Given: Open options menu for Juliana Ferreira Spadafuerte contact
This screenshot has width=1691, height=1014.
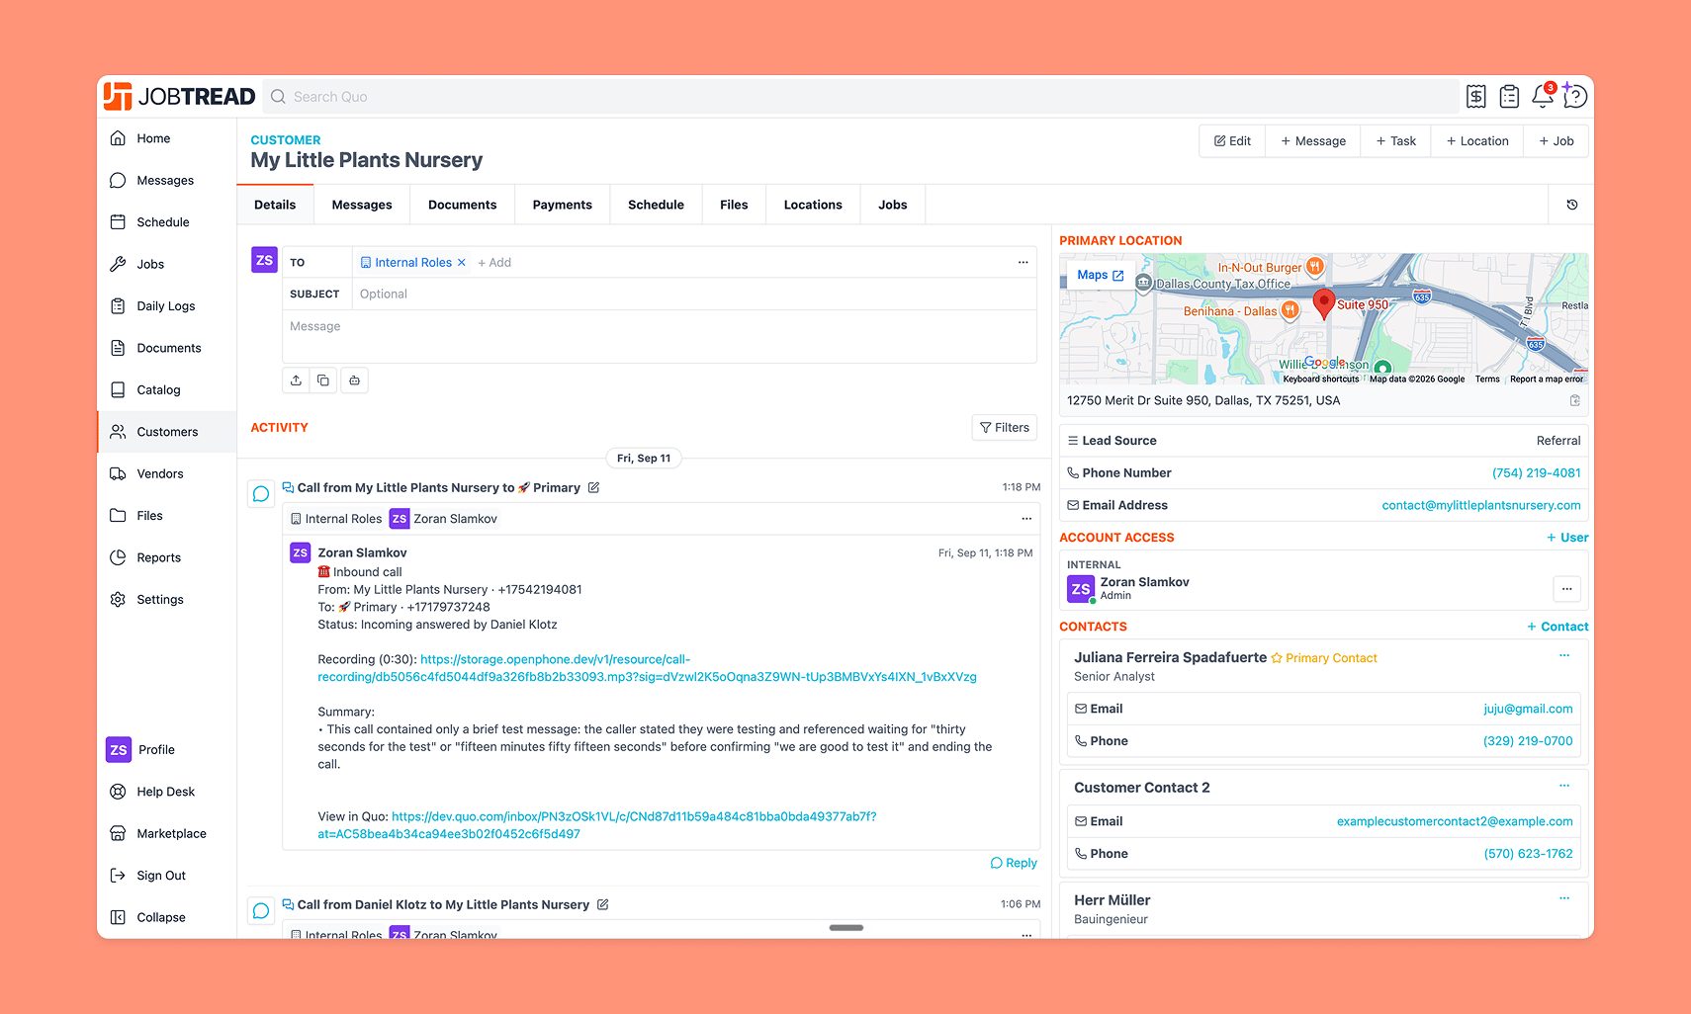Looking at the screenshot, I should point(1564,655).
